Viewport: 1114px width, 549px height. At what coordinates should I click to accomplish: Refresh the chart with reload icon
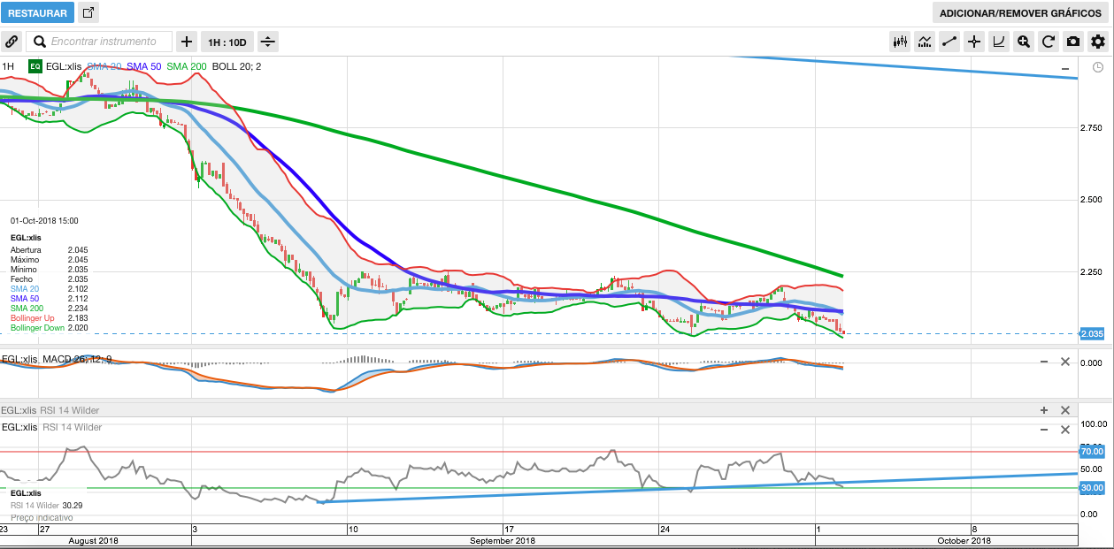1049,42
